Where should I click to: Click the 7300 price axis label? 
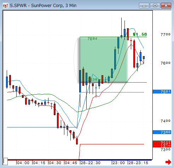coord(166,150)
